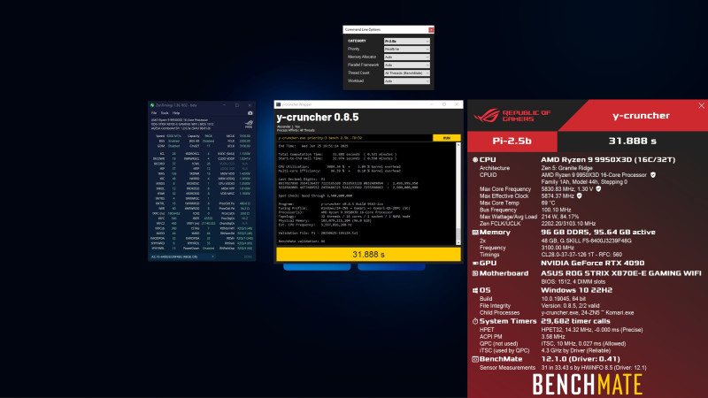The width and height of the screenshot is (708, 398).
Task: Minimize the ZenTimings window
Action: 225,105
